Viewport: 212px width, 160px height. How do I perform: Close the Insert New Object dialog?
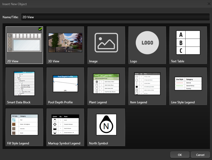click(x=209, y=4)
